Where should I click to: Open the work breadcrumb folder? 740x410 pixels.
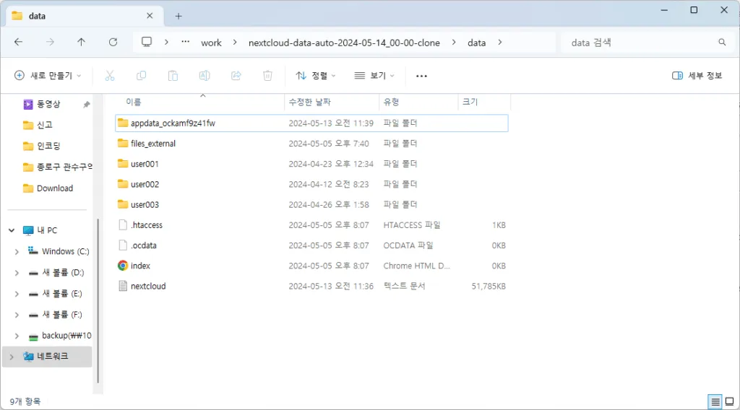click(211, 43)
